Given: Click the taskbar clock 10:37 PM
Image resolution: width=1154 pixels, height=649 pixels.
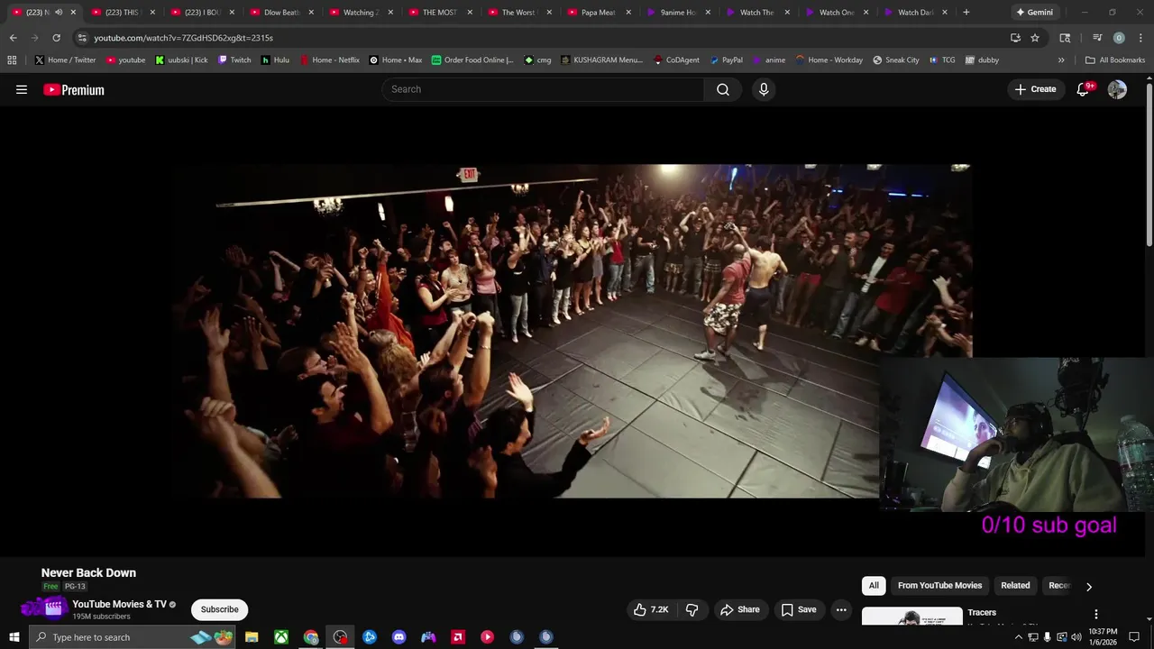Looking at the screenshot, I should coord(1103,637).
